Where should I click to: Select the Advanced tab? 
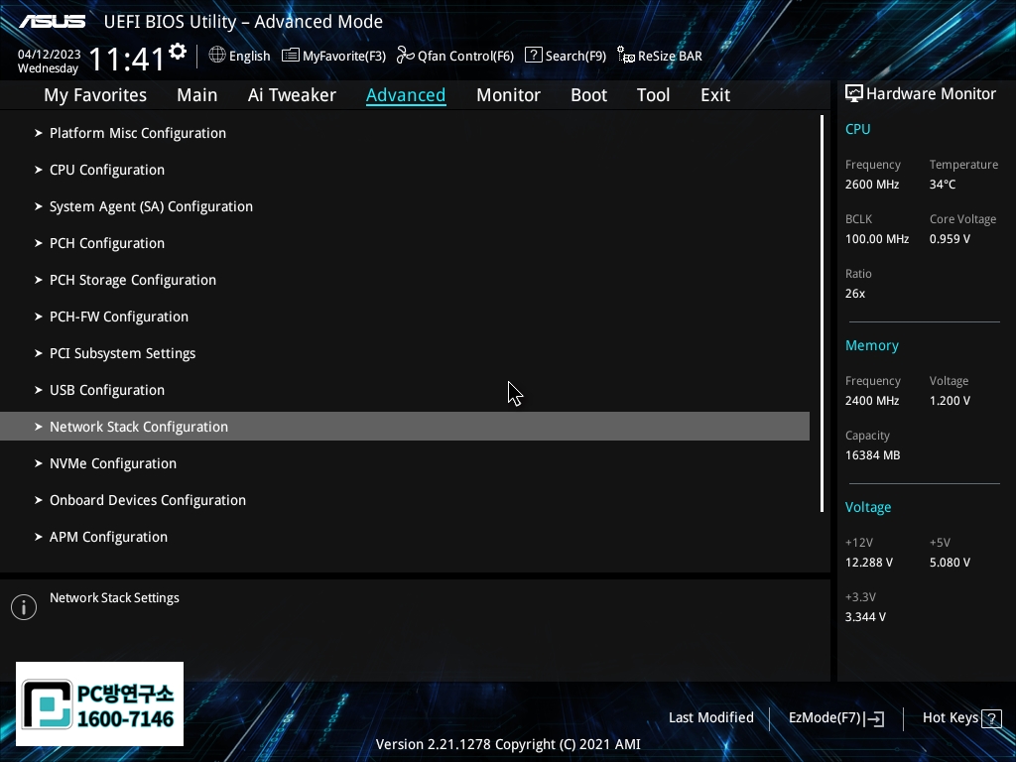click(406, 95)
